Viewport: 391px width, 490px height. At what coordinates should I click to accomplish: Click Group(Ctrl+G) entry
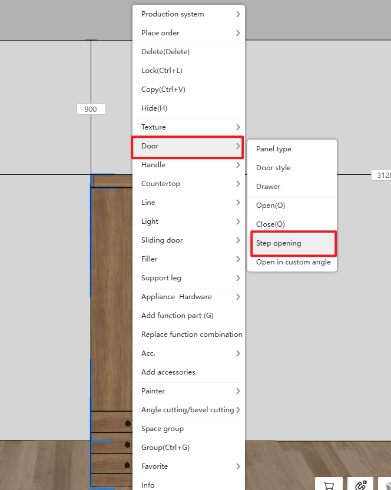[x=165, y=448]
